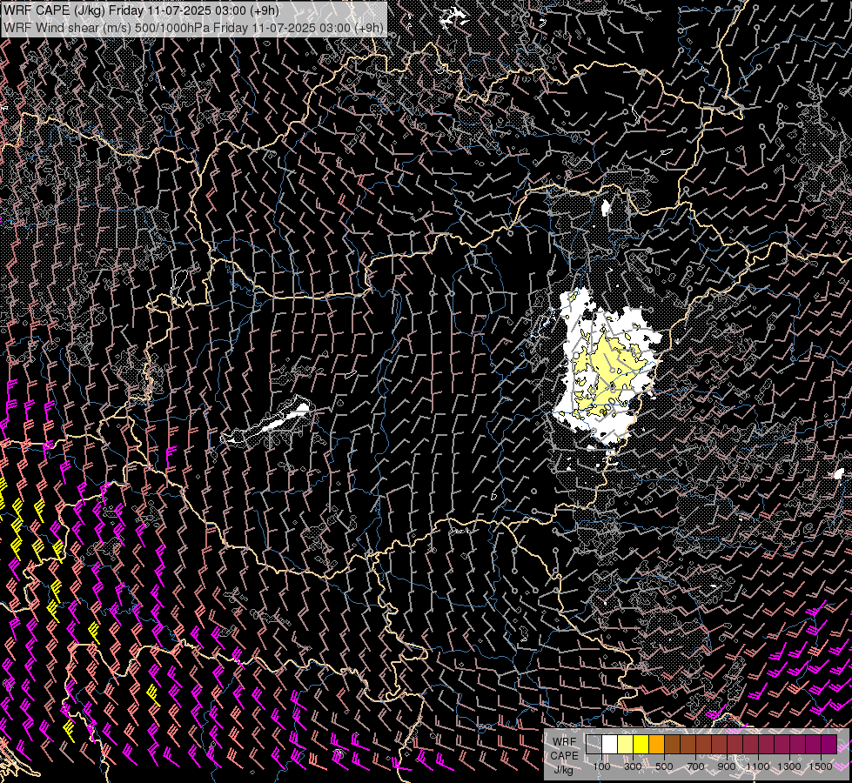This screenshot has height=783, width=852.
Task: Click the 'CAPE' label in the legend
Action: [564, 756]
